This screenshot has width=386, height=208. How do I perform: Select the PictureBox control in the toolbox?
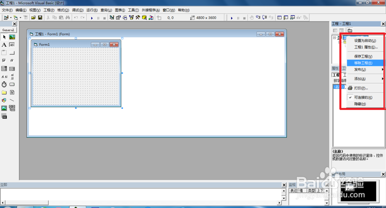pyautogui.click(x=12, y=37)
